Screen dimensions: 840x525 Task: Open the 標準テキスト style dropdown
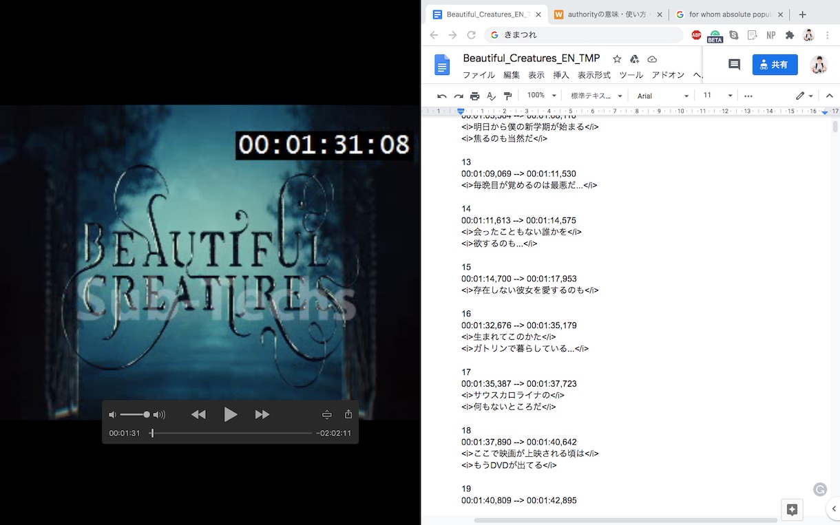(596, 96)
